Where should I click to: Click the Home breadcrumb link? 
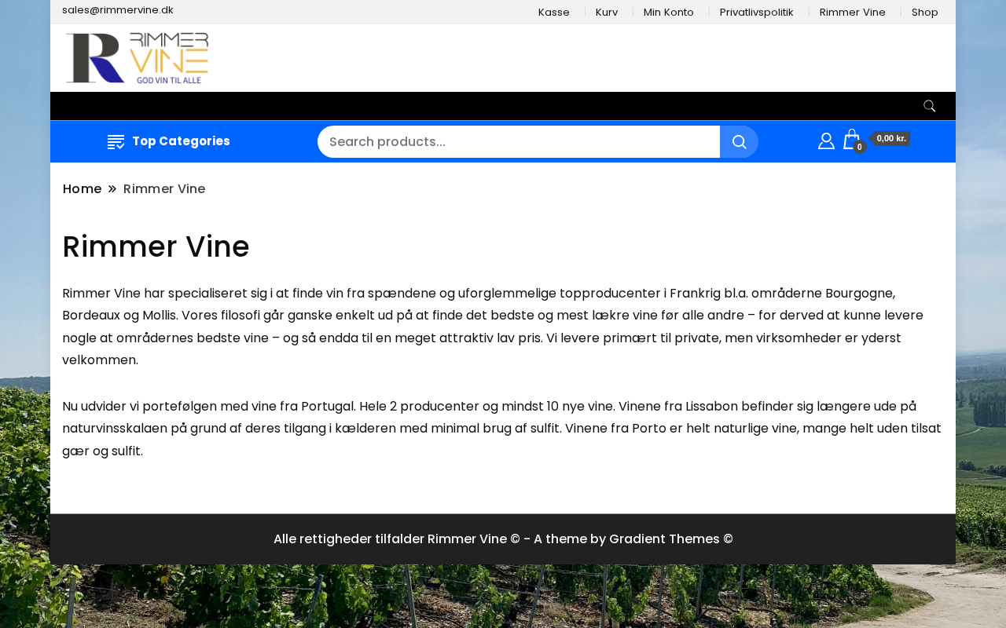point(83,189)
